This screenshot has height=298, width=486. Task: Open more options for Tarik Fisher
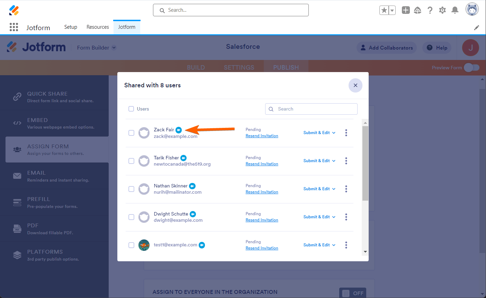tap(346, 161)
